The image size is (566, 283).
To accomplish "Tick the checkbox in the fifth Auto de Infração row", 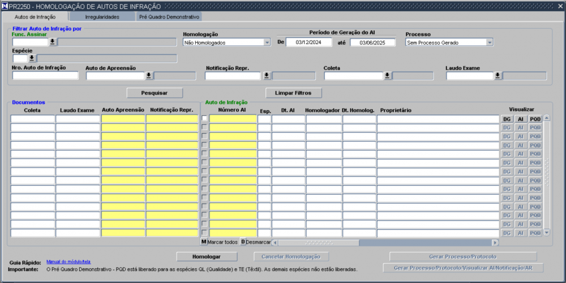I will (204, 154).
